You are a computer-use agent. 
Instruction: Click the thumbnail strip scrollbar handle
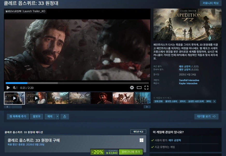tap(17, 107)
